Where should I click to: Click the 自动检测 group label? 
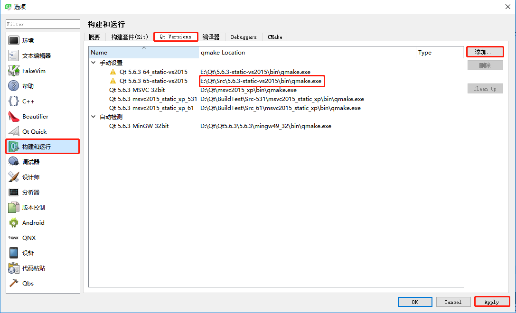coord(111,117)
